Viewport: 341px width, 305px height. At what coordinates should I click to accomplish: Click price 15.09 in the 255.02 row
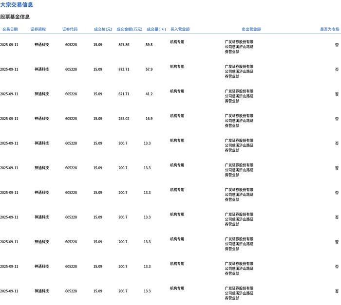[x=97, y=119]
